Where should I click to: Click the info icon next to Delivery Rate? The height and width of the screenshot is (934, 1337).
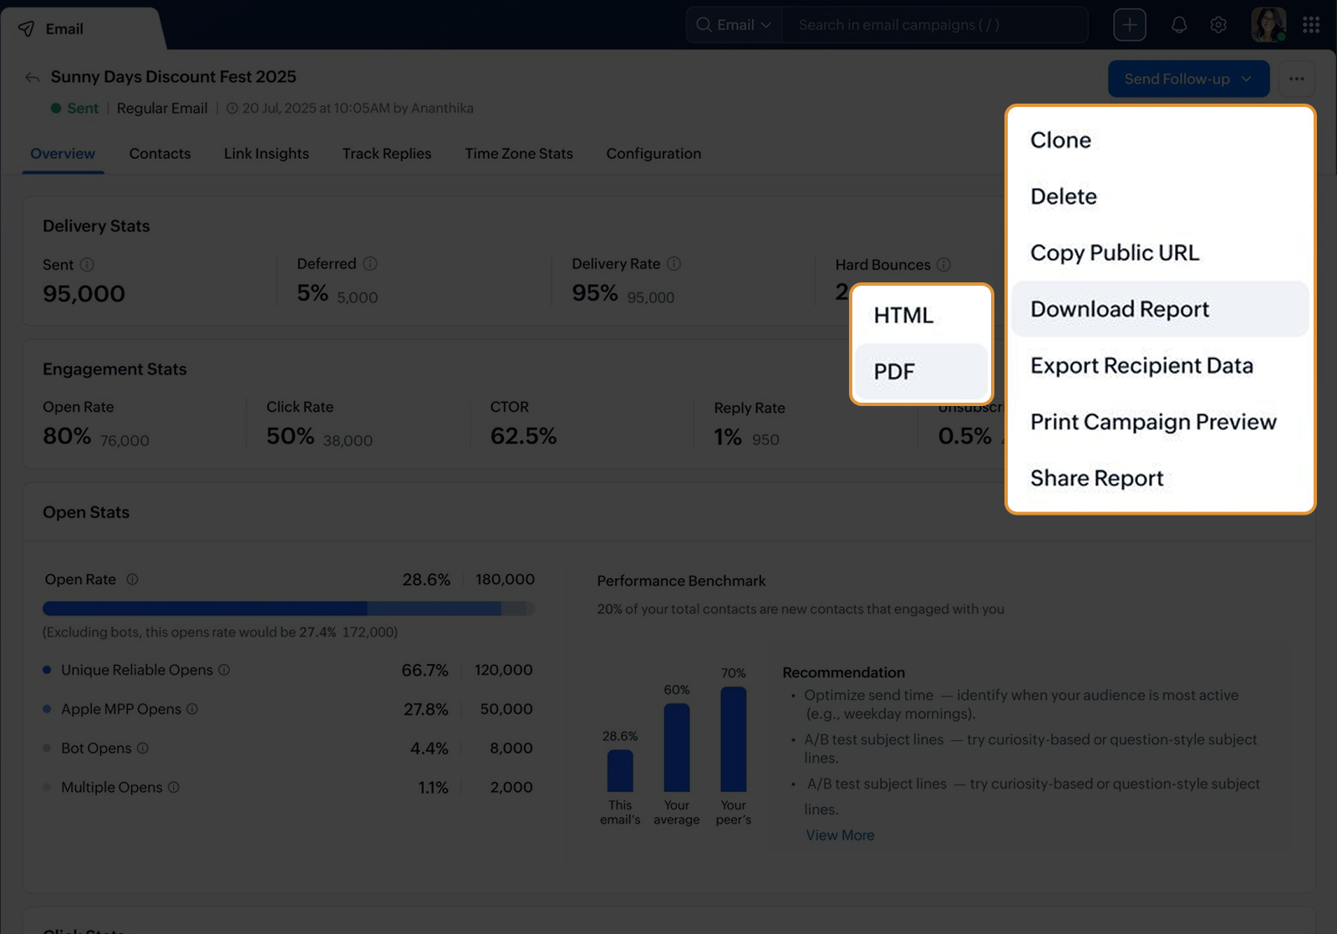674,263
